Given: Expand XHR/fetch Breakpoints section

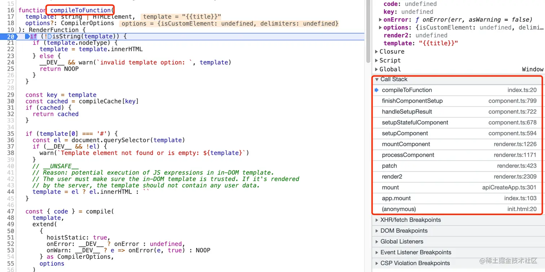Looking at the screenshot, I should click(377, 220).
